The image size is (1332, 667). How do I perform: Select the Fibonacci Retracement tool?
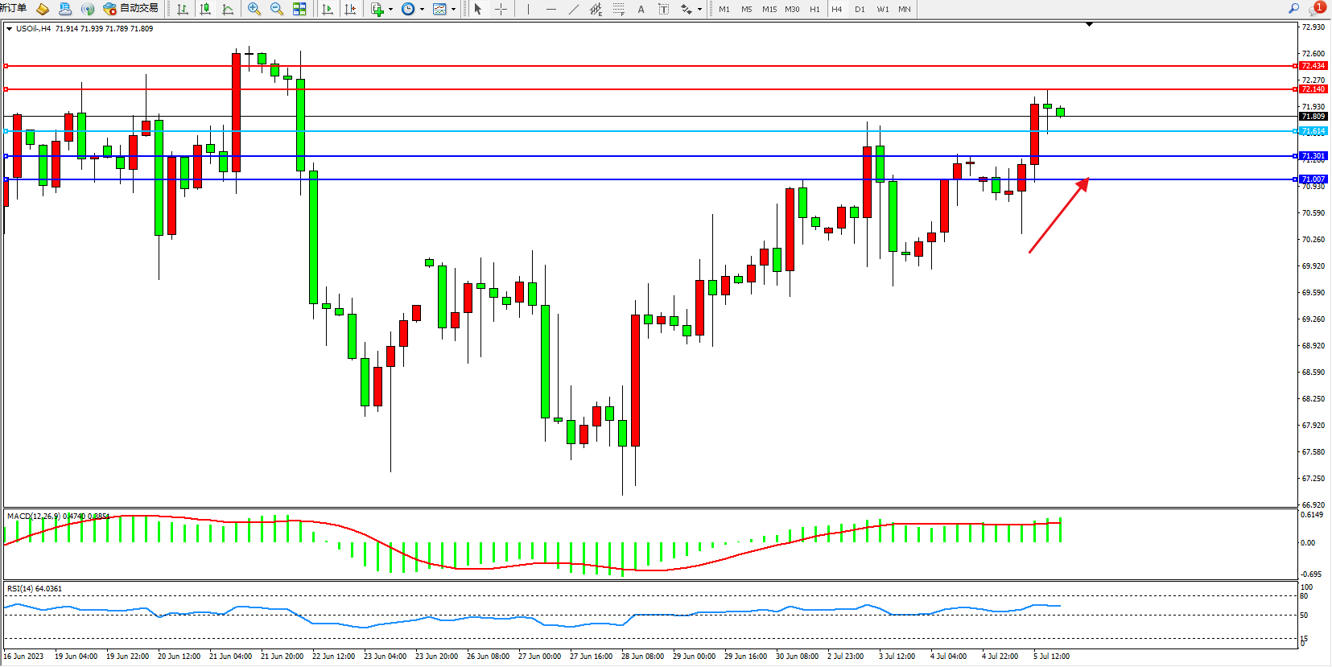[x=618, y=9]
